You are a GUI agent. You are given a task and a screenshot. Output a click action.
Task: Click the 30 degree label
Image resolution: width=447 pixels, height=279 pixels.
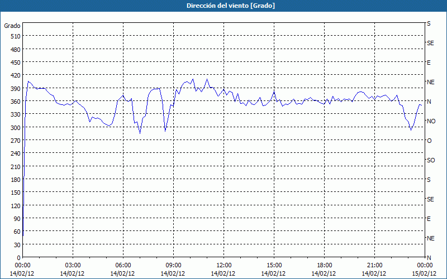tap(17, 245)
